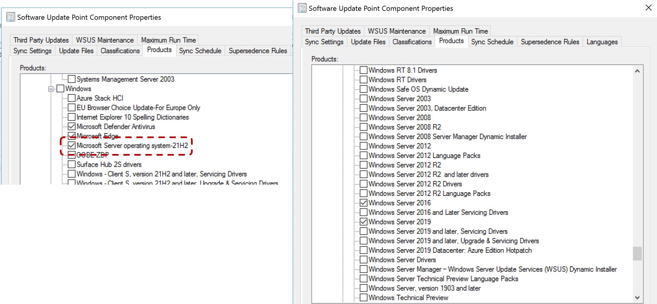This screenshot has height=304, width=657.
Task: Go to Update Files tab in left dialog
Action: (76, 51)
